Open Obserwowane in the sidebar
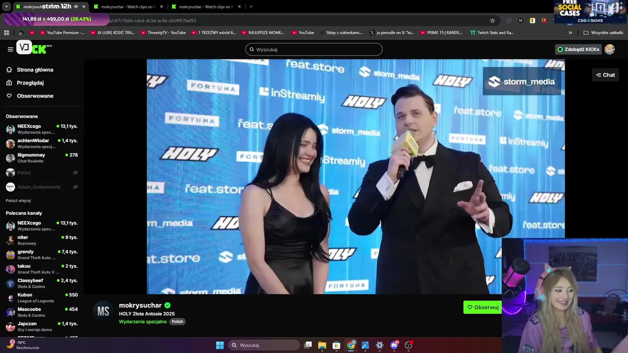The height and width of the screenshot is (353, 628). (x=35, y=96)
